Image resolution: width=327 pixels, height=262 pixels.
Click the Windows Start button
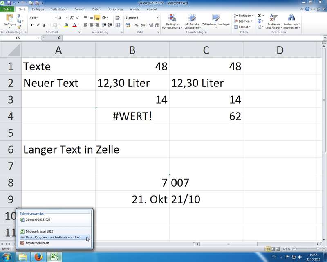(x=7, y=257)
